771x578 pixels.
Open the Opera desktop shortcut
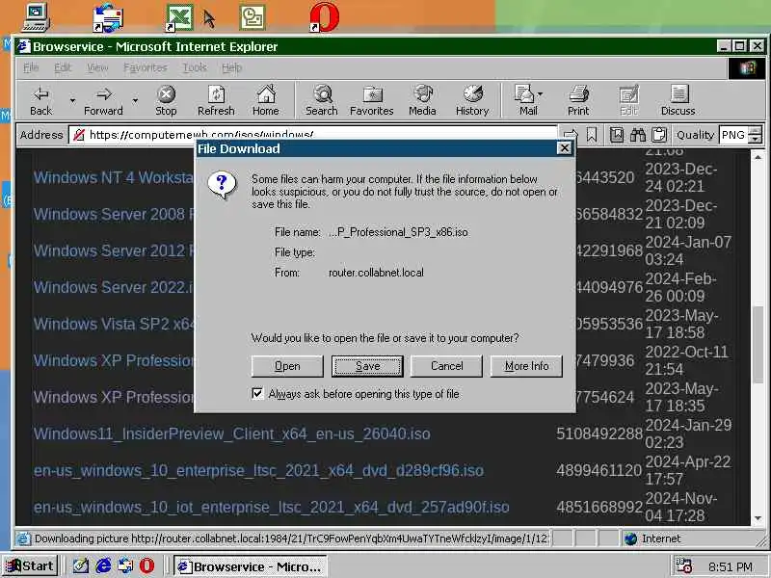coord(325,17)
